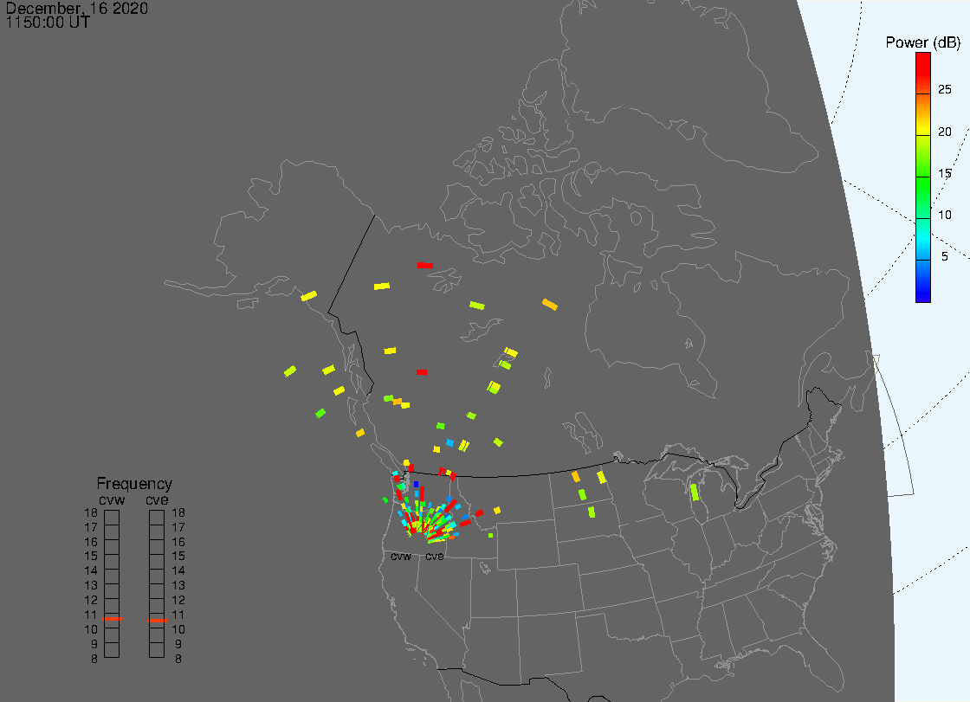
Task: Click '11' beside the cvw frequency scale
Action: pos(91,615)
